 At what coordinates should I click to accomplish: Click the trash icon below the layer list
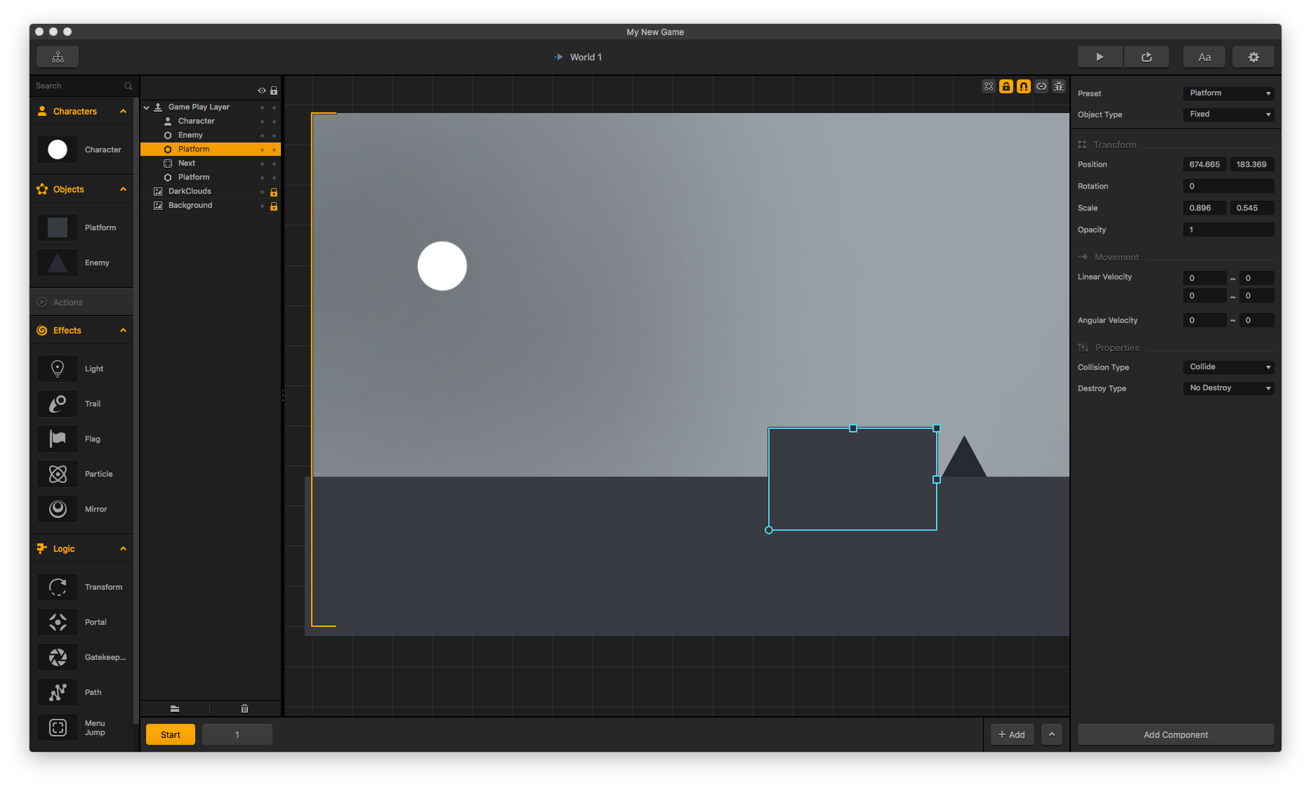point(244,708)
